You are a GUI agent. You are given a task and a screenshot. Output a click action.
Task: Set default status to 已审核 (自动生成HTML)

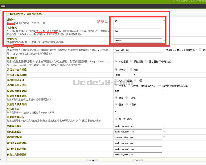pos(130,85)
